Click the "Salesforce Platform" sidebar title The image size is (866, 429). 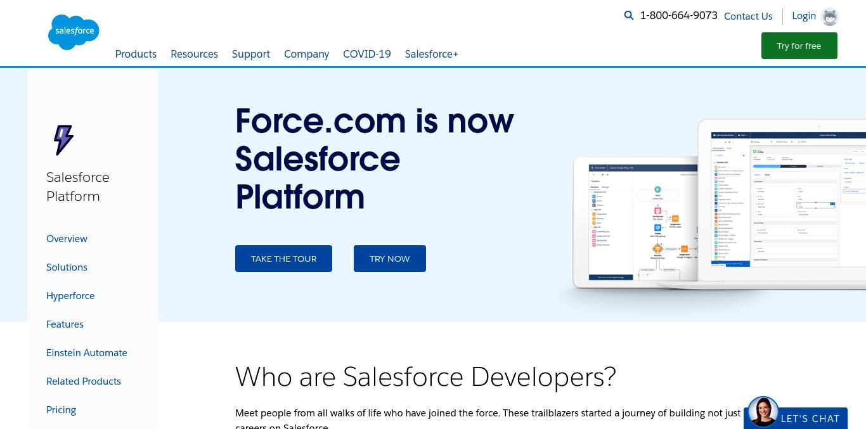point(78,186)
